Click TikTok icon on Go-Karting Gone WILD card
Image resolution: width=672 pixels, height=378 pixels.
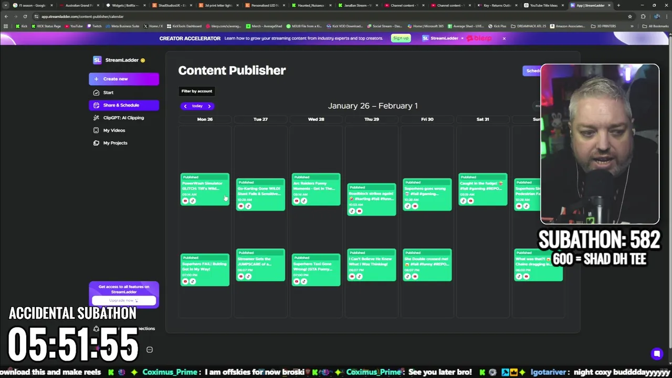click(x=248, y=206)
